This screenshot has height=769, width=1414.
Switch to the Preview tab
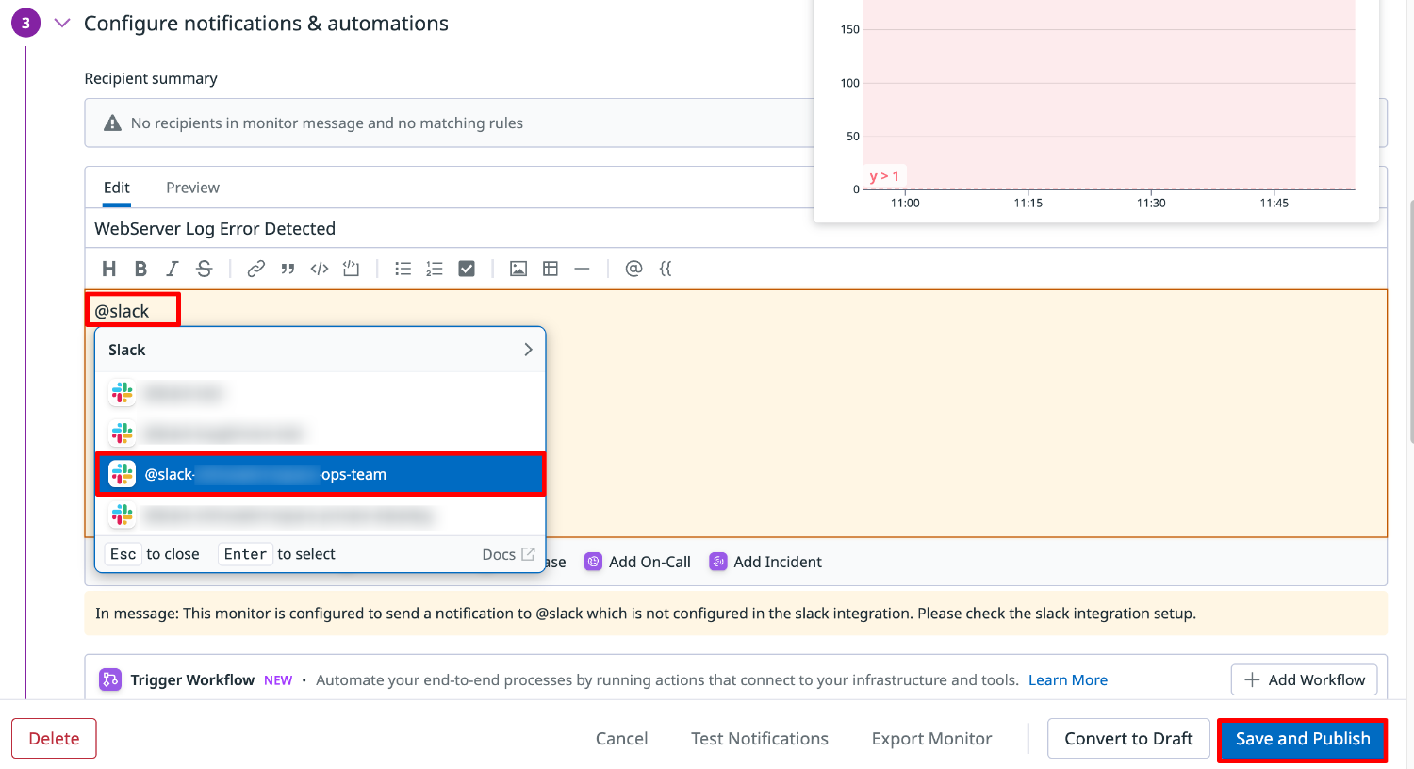(x=192, y=188)
